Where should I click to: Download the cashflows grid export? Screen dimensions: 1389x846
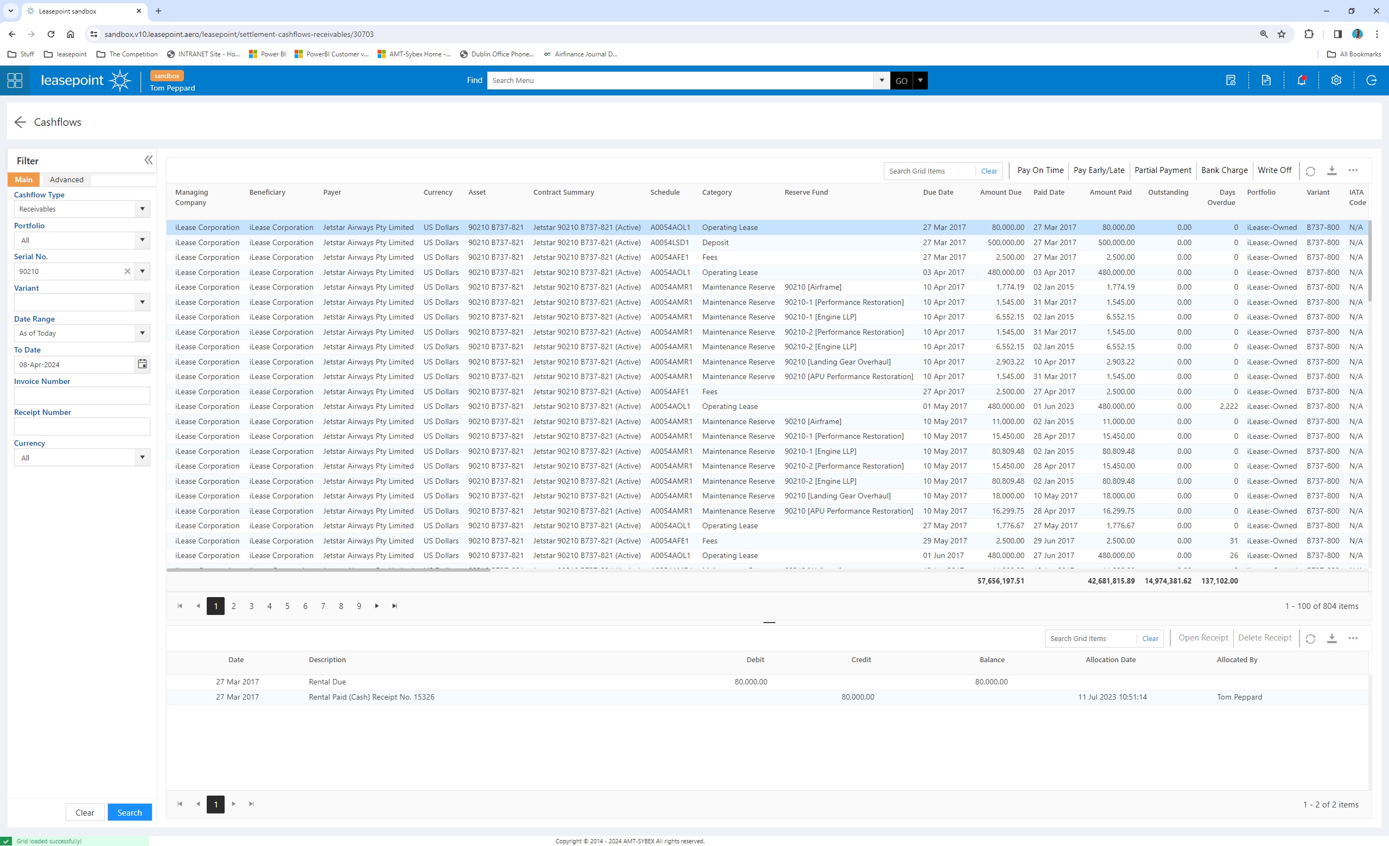[1331, 170]
